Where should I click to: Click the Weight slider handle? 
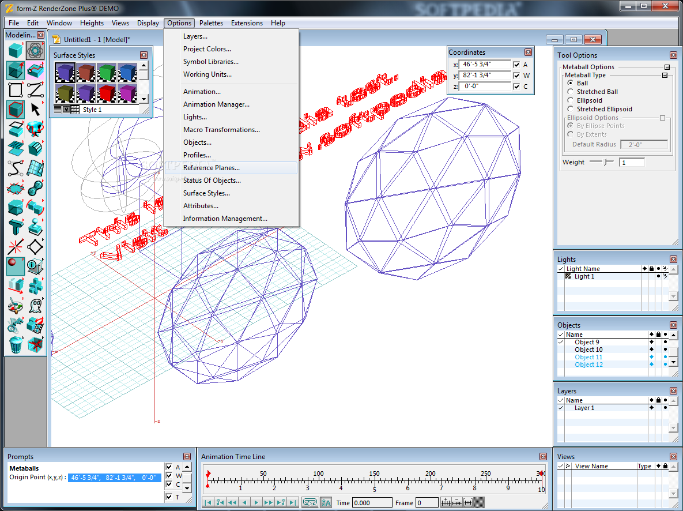606,162
